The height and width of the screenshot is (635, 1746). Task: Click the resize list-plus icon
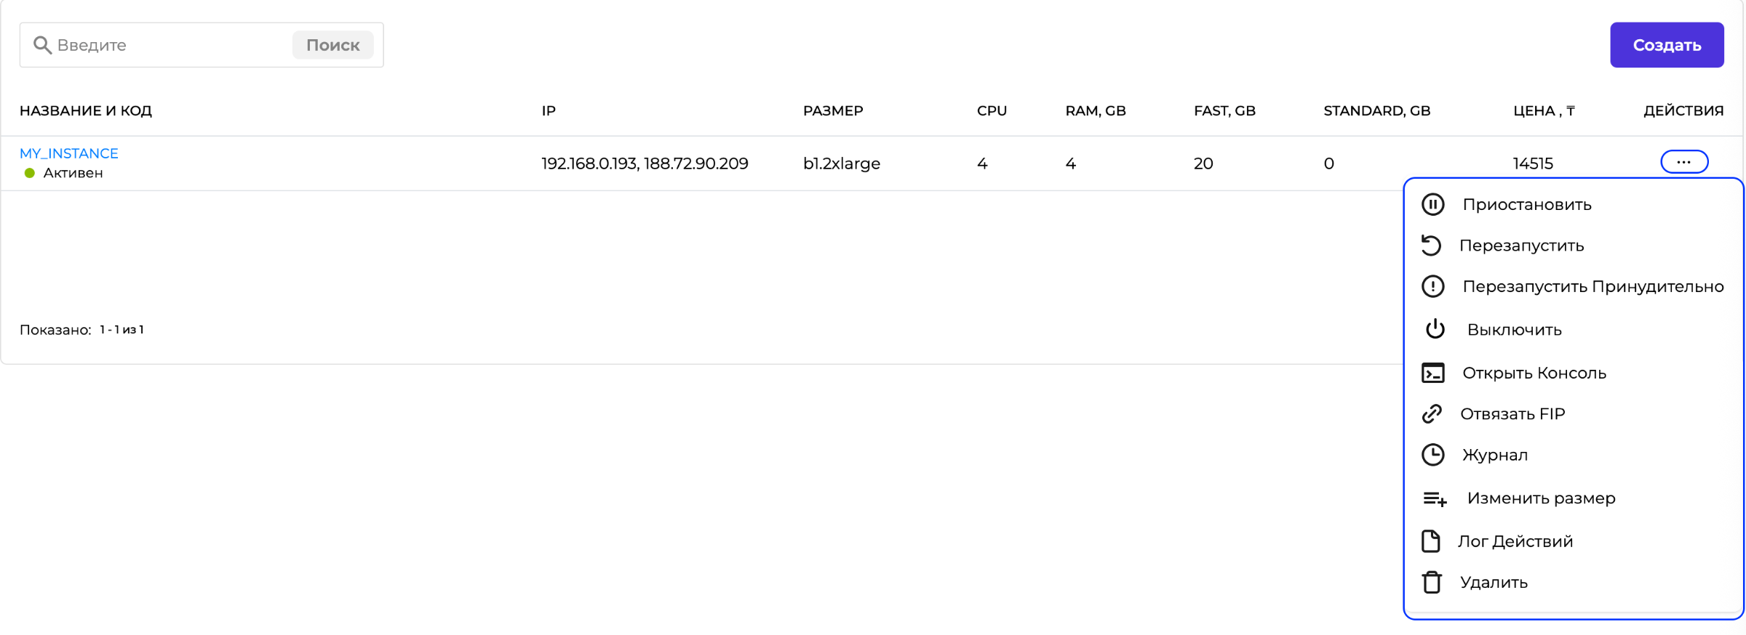[x=1435, y=498]
